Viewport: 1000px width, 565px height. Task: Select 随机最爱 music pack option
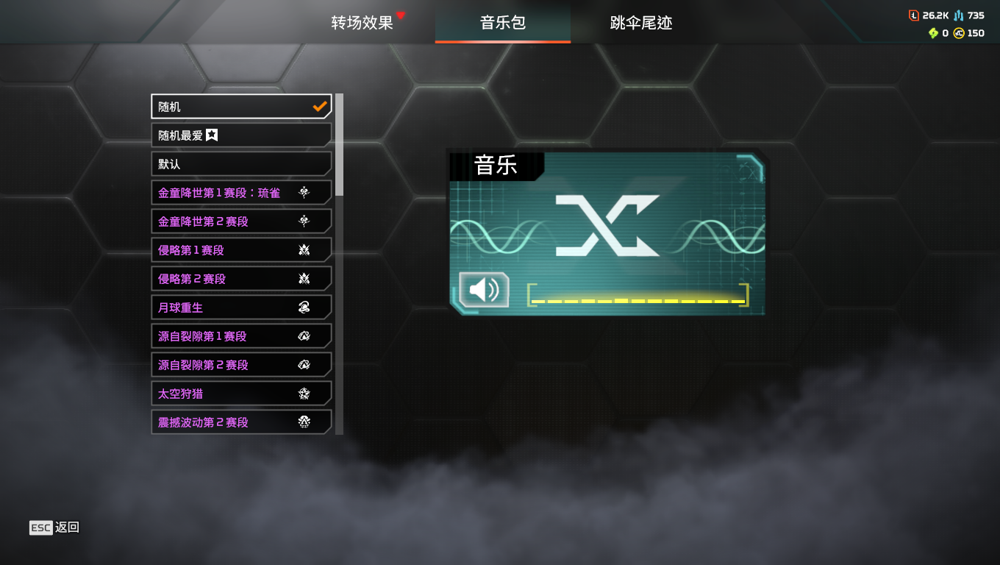[241, 135]
